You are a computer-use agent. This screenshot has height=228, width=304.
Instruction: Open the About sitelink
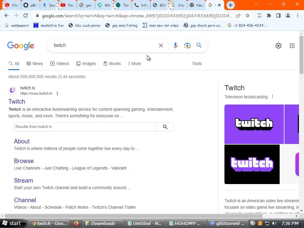coord(22,141)
